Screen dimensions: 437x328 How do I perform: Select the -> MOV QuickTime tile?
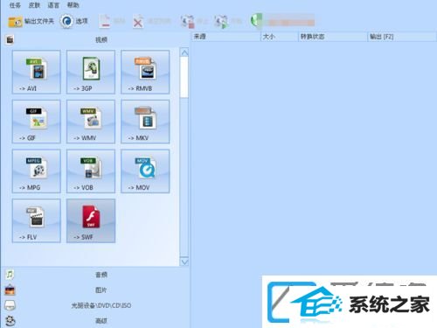tap(145, 171)
